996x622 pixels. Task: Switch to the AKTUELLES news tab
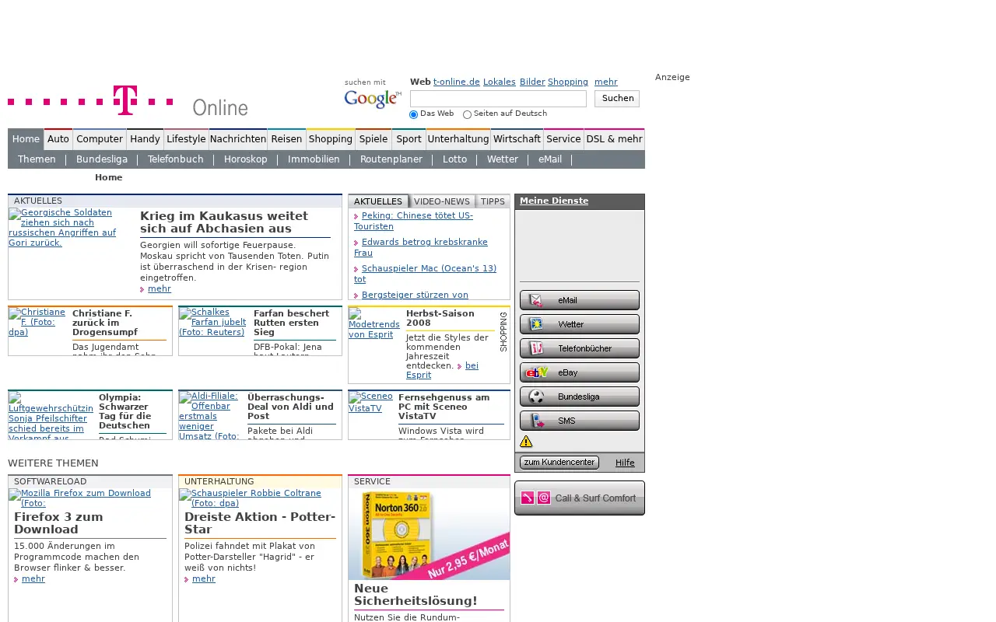point(378,201)
